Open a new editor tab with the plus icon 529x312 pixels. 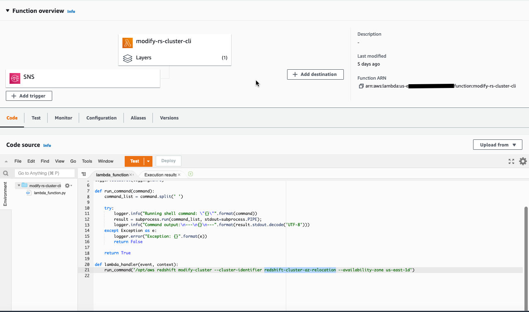(x=191, y=174)
